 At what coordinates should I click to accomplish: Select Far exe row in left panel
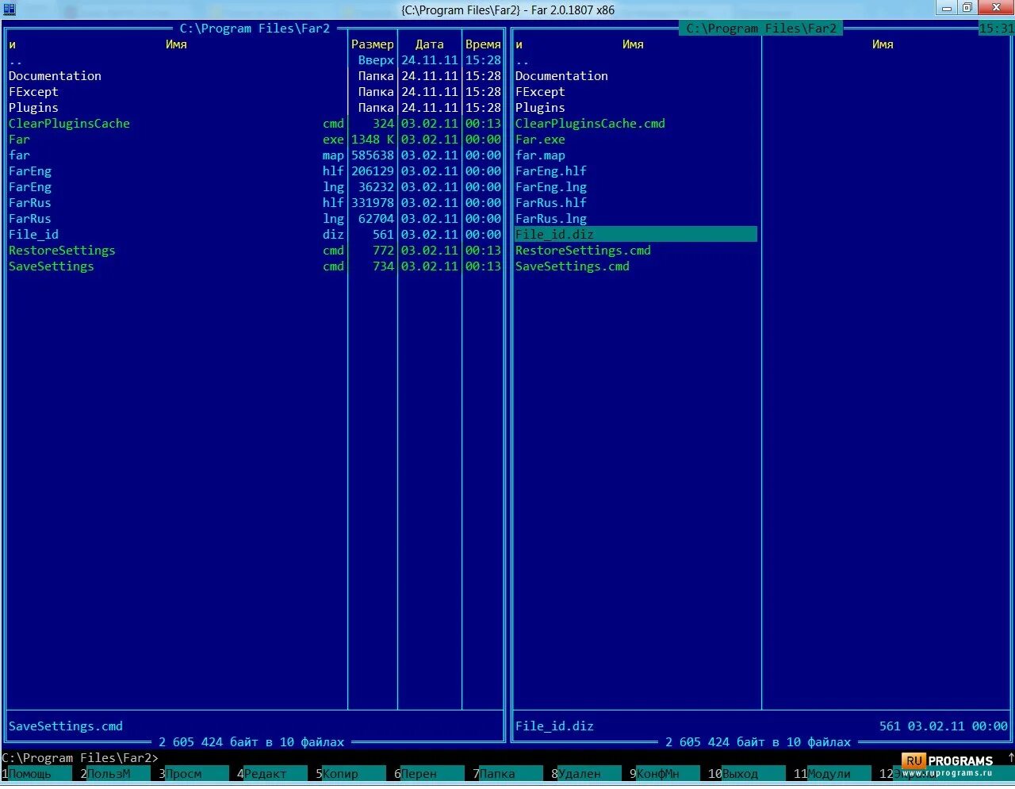click(254, 140)
